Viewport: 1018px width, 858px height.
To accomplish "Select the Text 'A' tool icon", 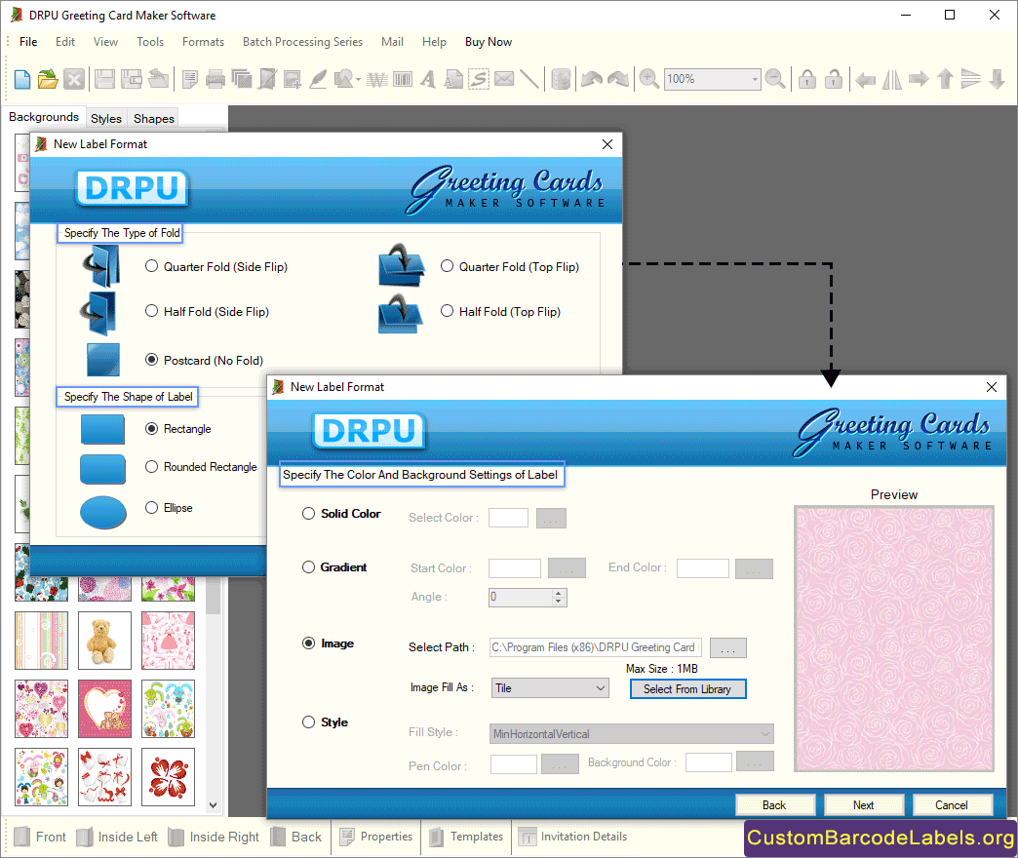I will pos(427,79).
